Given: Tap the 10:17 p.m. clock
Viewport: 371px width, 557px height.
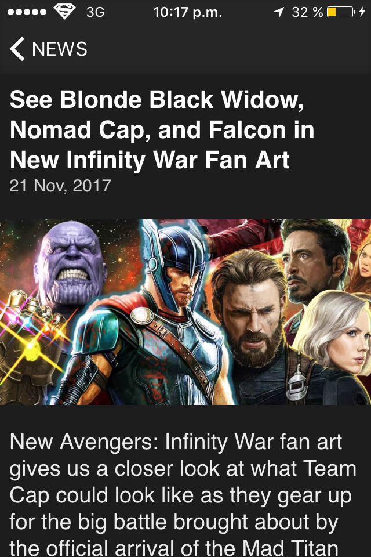Looking at the screenshot, I should [187, 12].
